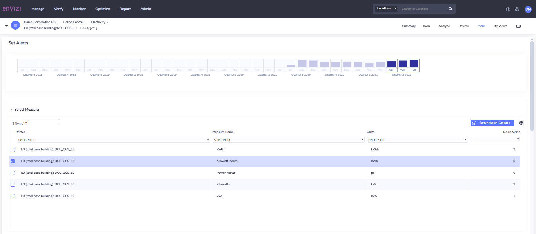Go back with the left arrow icon
This screenshot has height=234, width=536.
tap(6, 25)
